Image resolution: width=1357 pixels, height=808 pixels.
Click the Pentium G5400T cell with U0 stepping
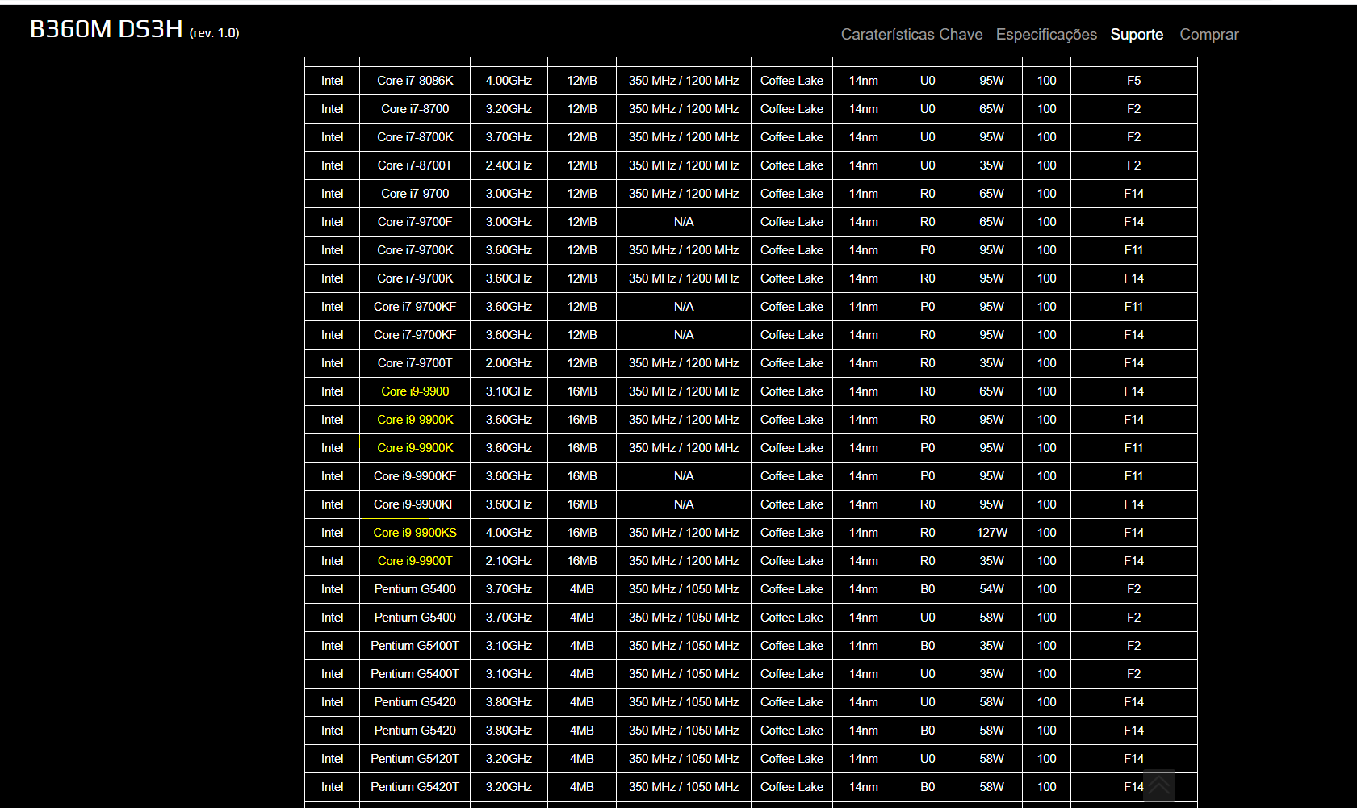point(415,674)
